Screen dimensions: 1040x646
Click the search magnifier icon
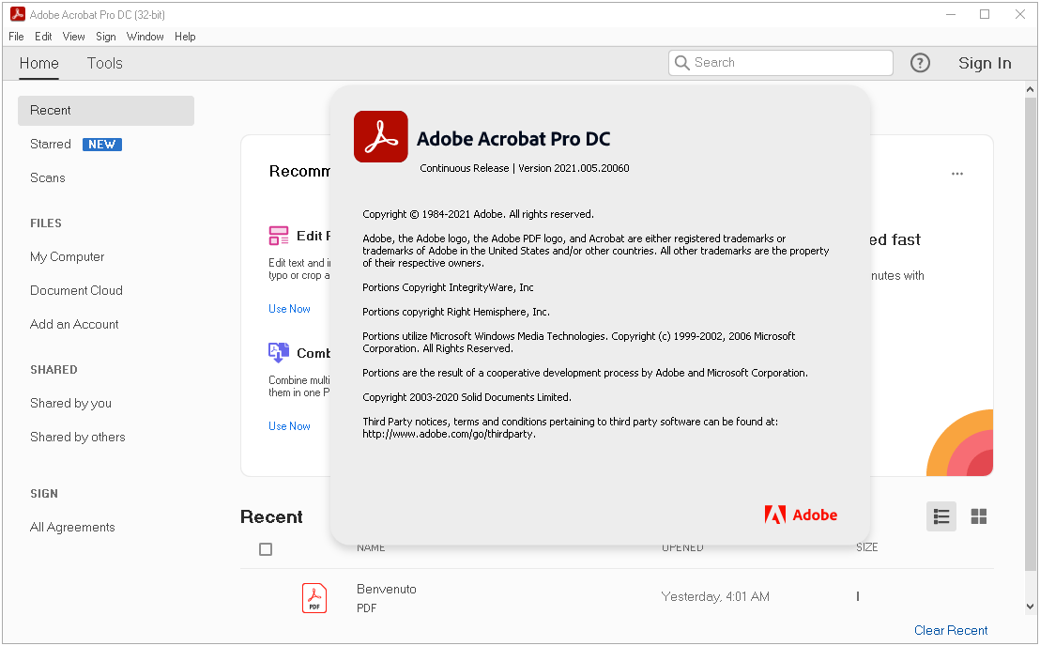point(682,63)
